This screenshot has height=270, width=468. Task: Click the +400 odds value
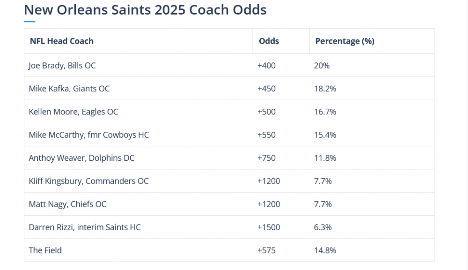click(x=266, y=66)
